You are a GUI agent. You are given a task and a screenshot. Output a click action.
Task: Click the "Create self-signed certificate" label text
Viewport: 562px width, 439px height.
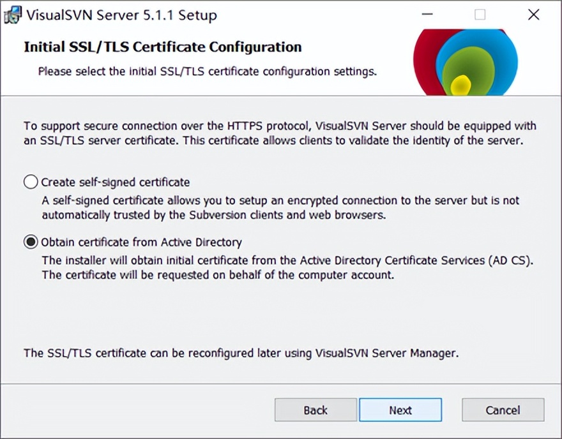point(115,182)
